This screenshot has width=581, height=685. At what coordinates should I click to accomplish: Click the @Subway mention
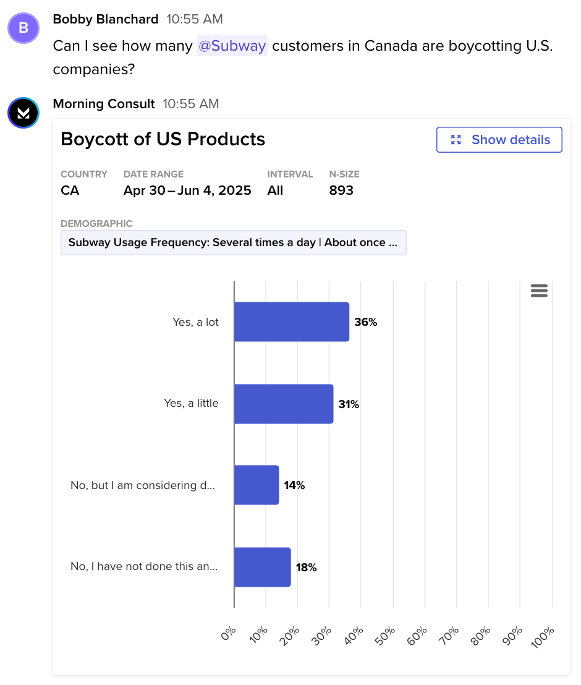(232, 46)
